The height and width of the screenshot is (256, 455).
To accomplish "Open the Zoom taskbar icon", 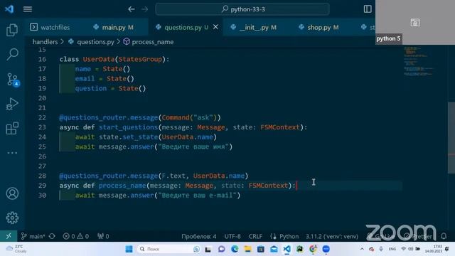I will (326, 249).
